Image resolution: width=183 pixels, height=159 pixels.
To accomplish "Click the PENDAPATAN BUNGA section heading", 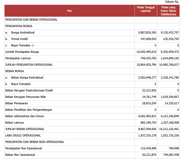I will click(x=19, y=26).
